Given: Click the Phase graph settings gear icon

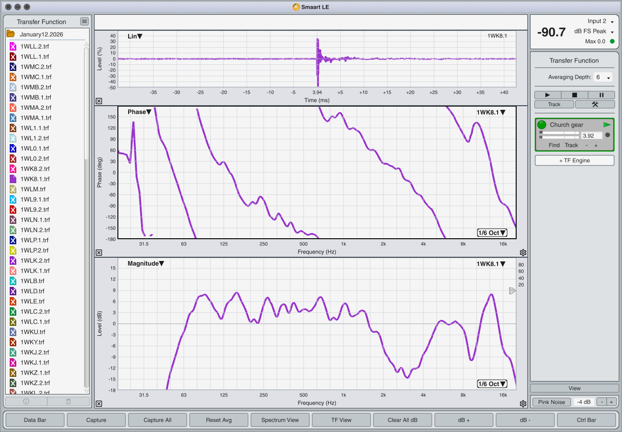Looking at the screenshot, I should (523, 253).
